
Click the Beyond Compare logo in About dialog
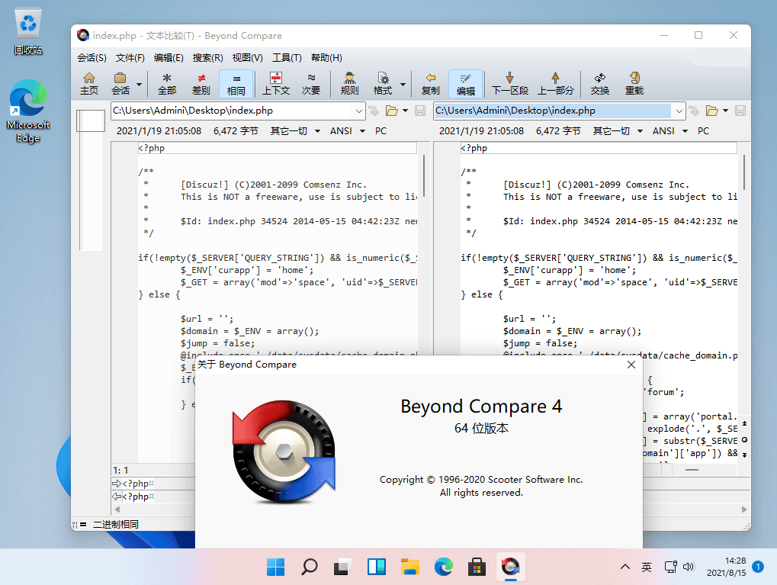(284, 452)
